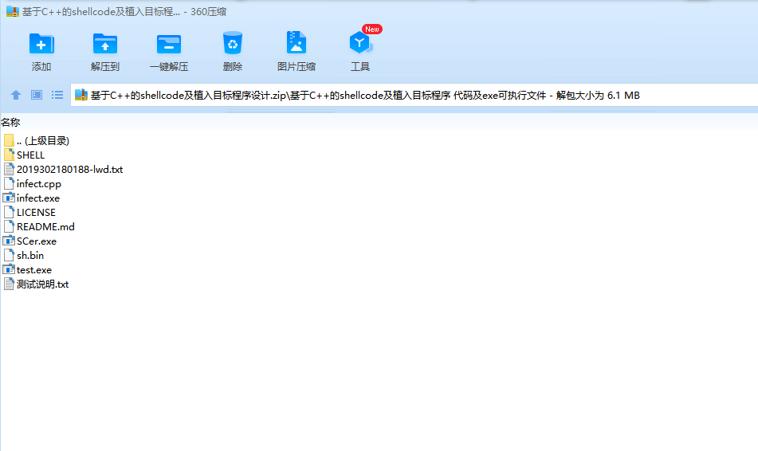The width and height of the screenshot is (758, 451).
Task: Click the folder icon beside SHELL
Action: pyautogui.click(x=9, y=155)
